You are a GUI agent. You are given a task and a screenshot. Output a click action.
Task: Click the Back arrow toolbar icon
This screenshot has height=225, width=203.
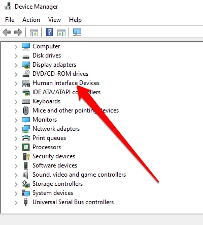click(x=7, y=32)
